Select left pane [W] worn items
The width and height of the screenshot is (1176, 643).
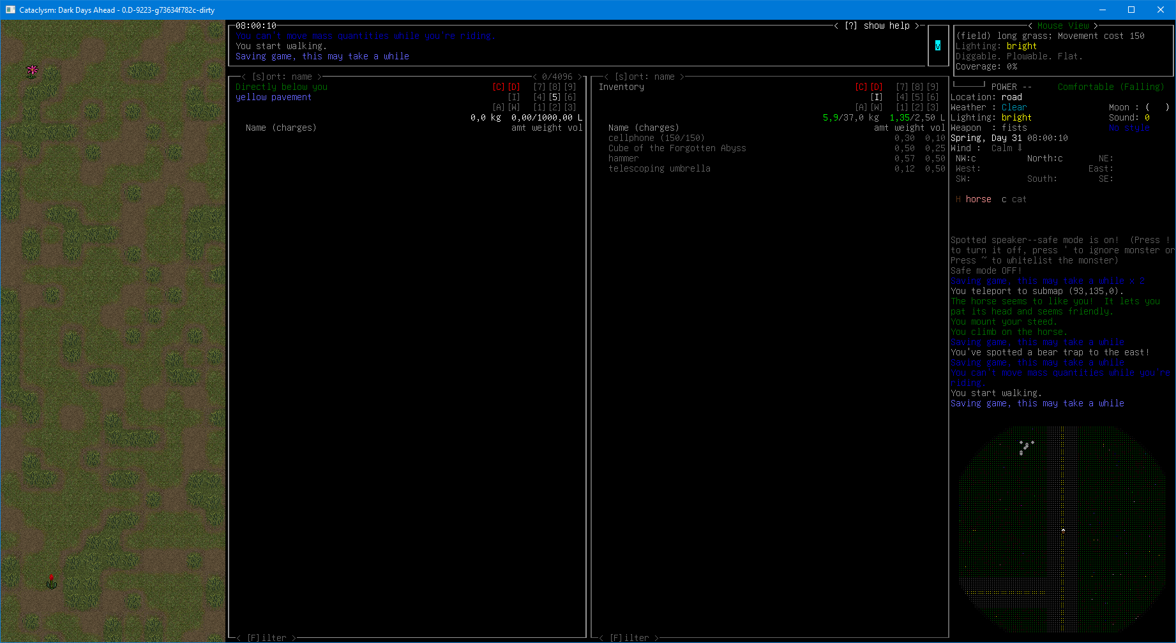point(514,107)
